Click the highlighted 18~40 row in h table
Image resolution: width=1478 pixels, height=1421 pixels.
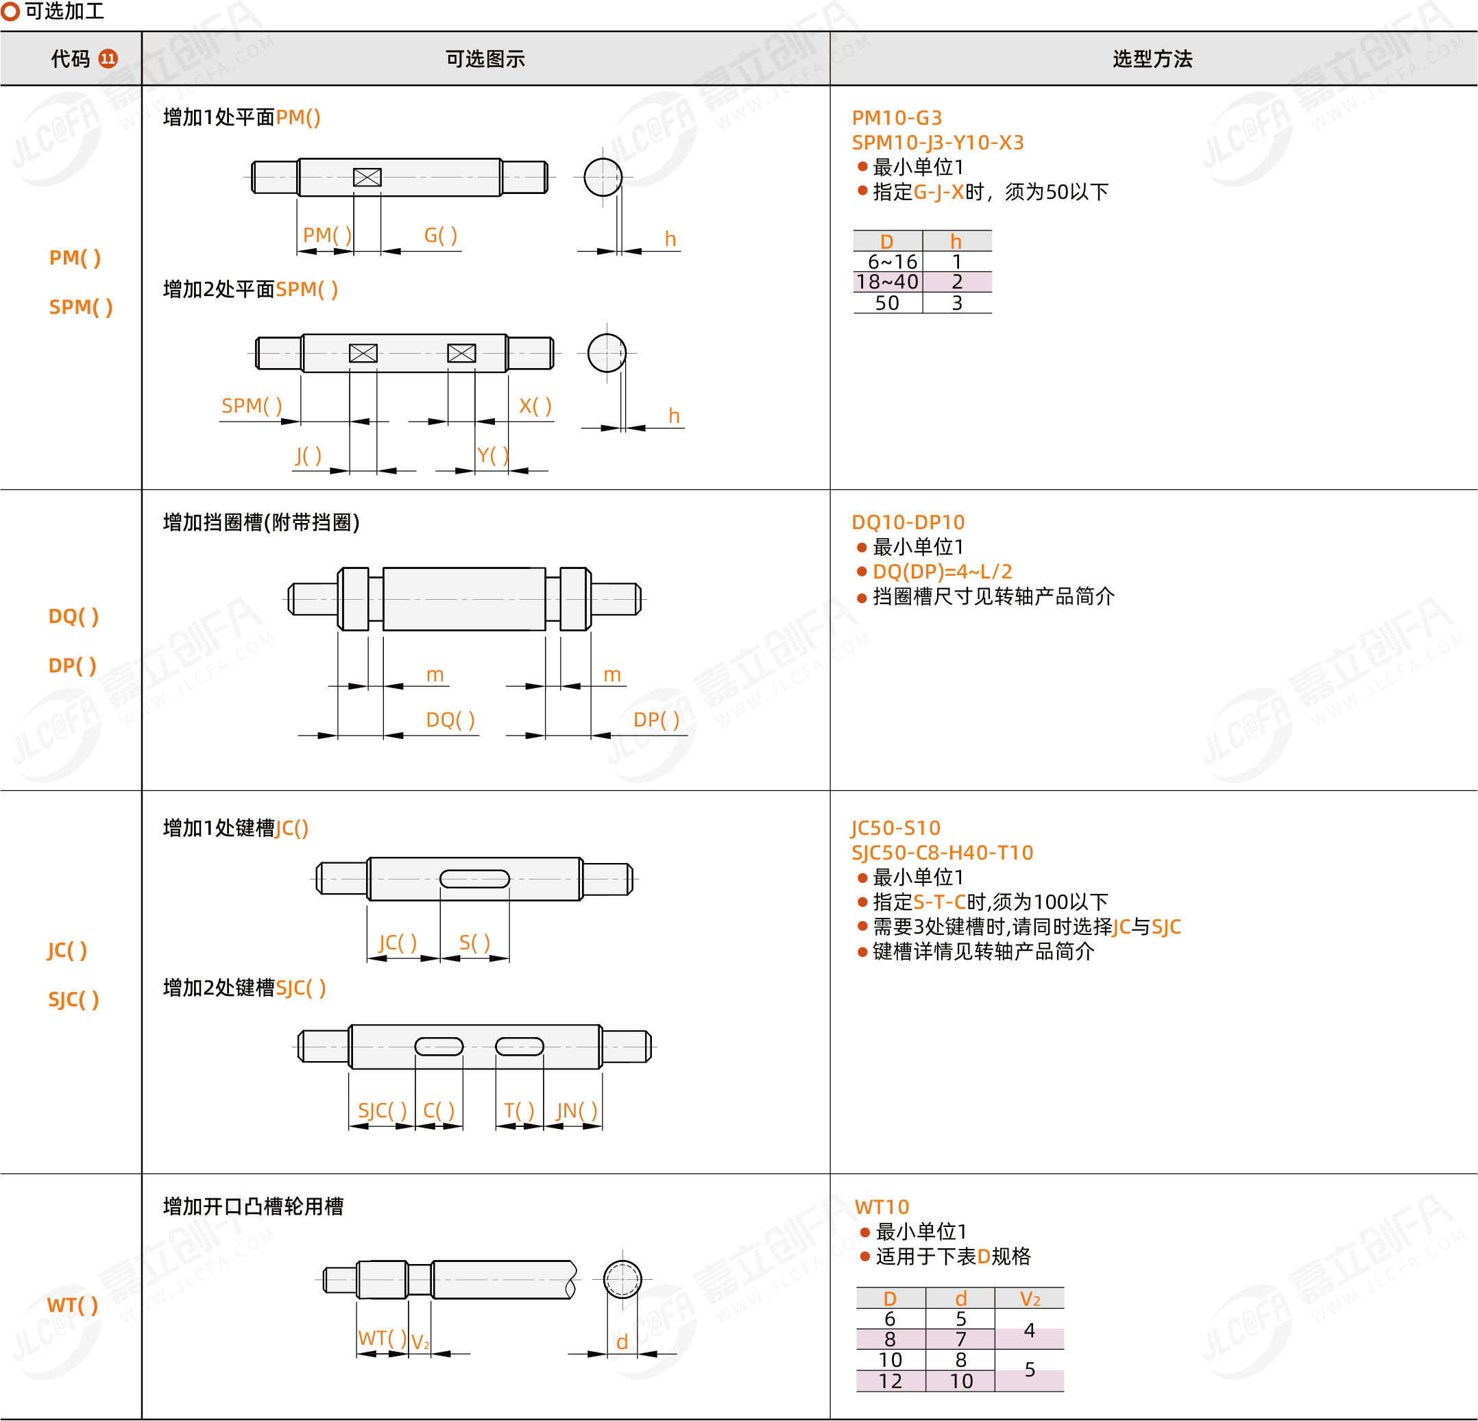pyautogui.click(x=922, y=282)
